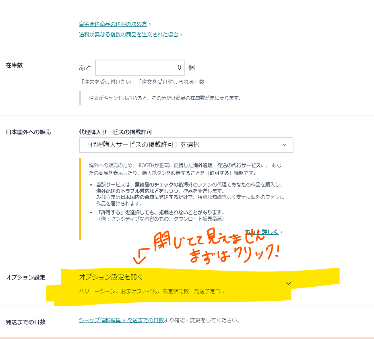Open link 送料が異なる複数の商品を注文された場合
Image resolution: width=374 pixels, height=339 pixels.
click(128, 34)
